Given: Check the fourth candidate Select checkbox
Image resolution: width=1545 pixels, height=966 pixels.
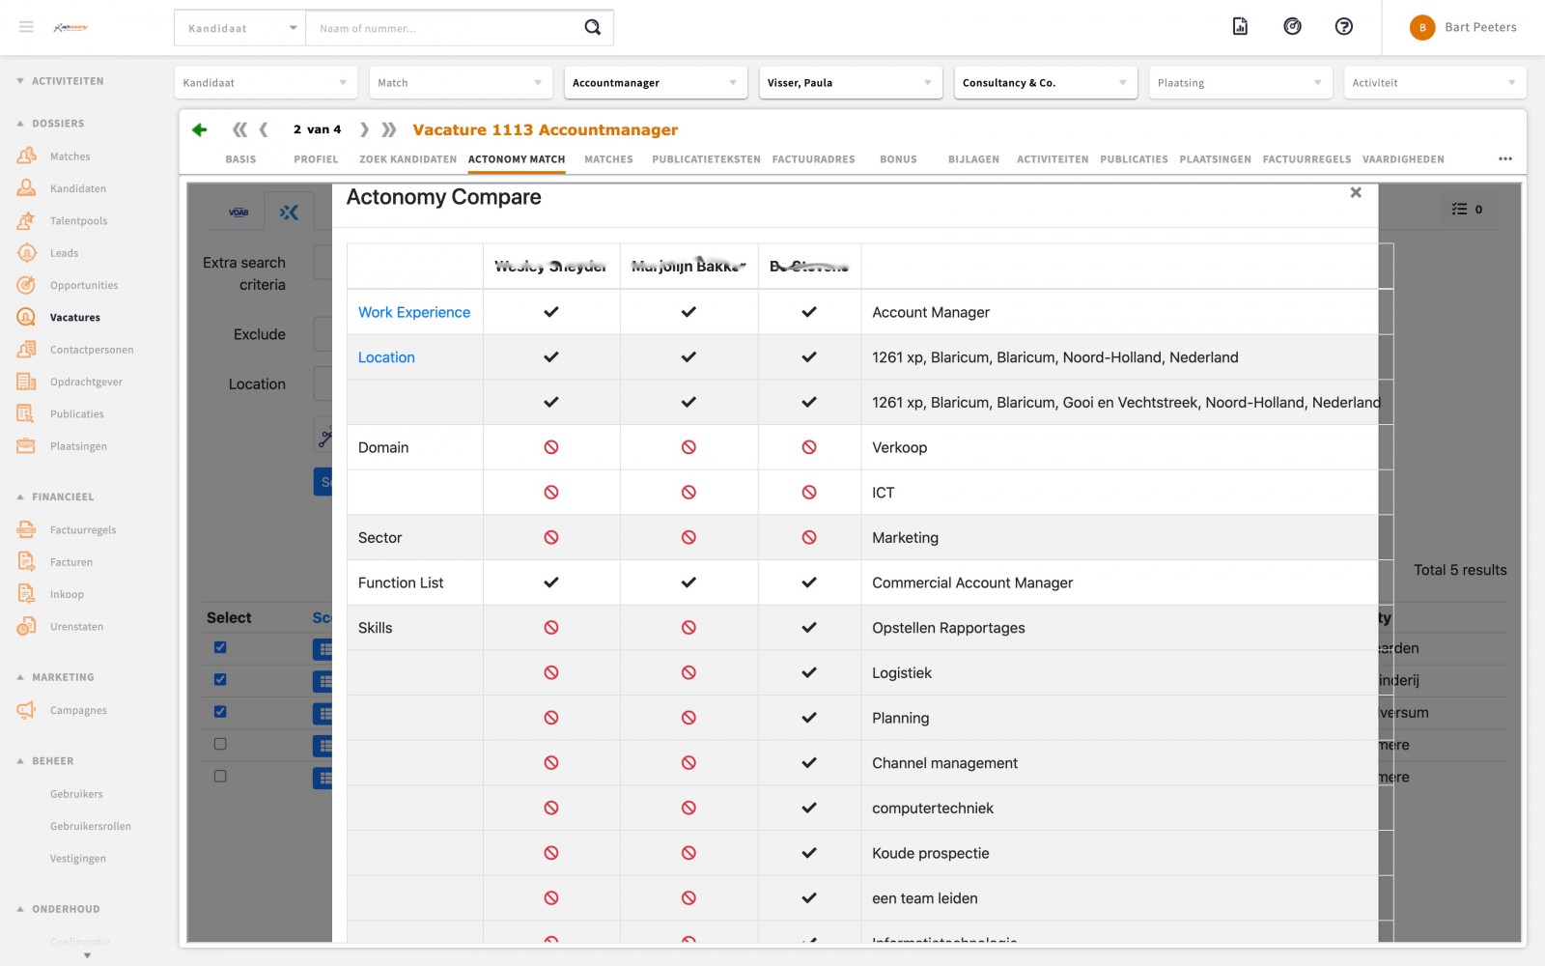Looking at the screenshot, I should pos(220,744).
